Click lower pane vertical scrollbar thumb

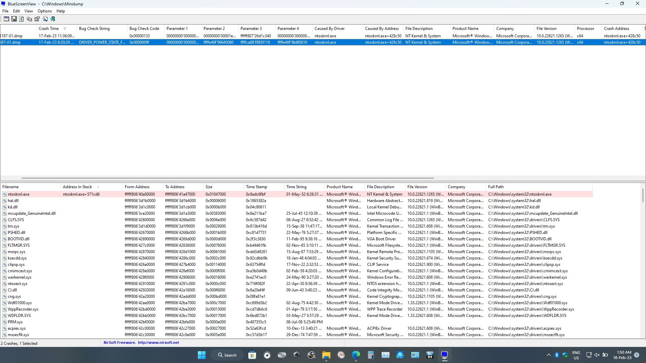643,195
